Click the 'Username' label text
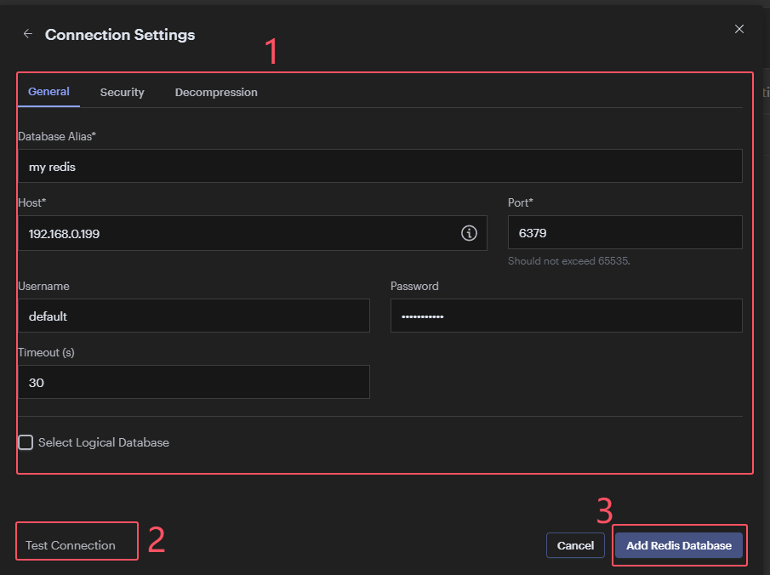 click(x=43, y=287)
